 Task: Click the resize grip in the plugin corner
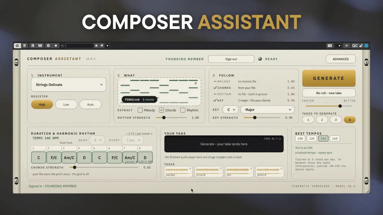(368, 191)
